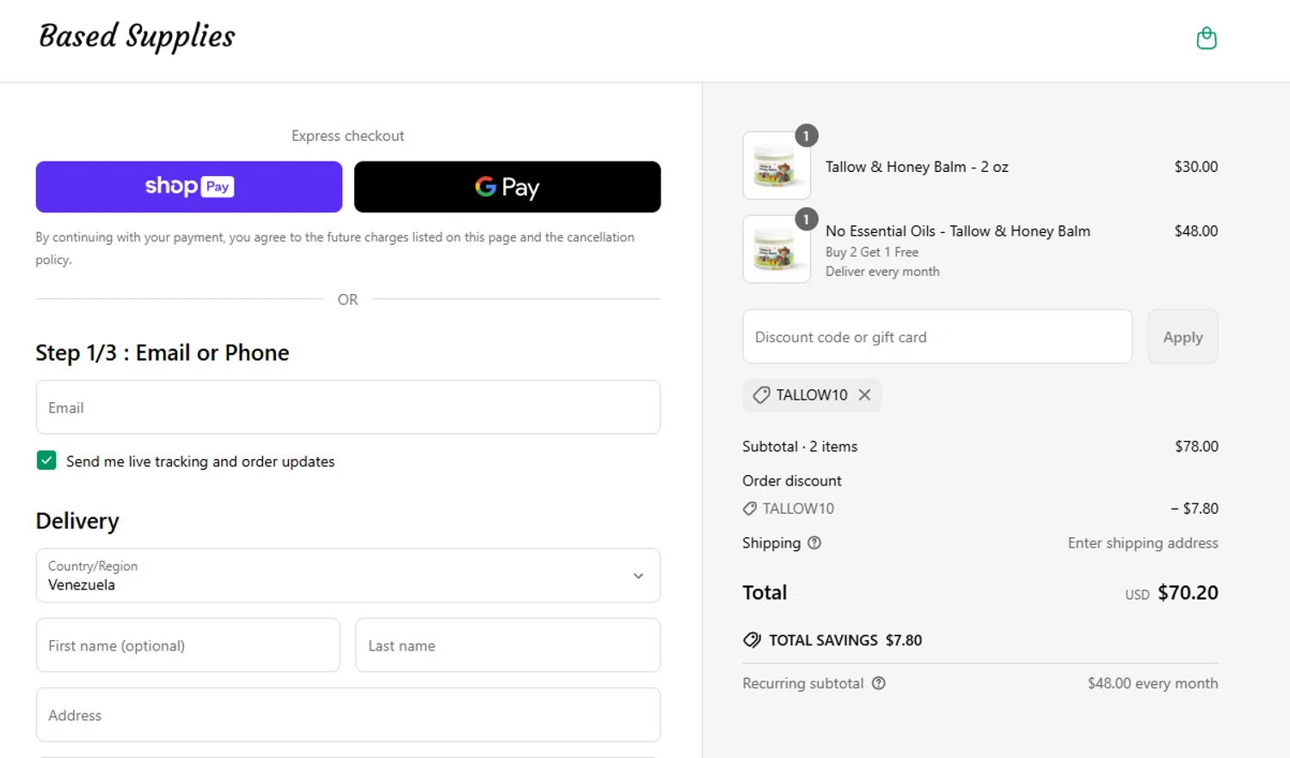Screen dimensions: 1290x758
Task: Click the Step 1/3 : Email or Phone heading
Action: [163, 352]
